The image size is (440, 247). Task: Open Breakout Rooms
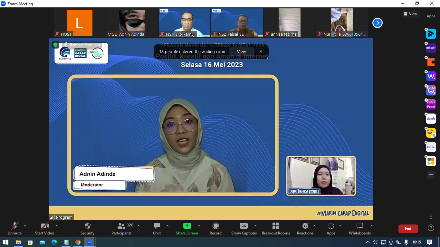click(x=276, y=229)
